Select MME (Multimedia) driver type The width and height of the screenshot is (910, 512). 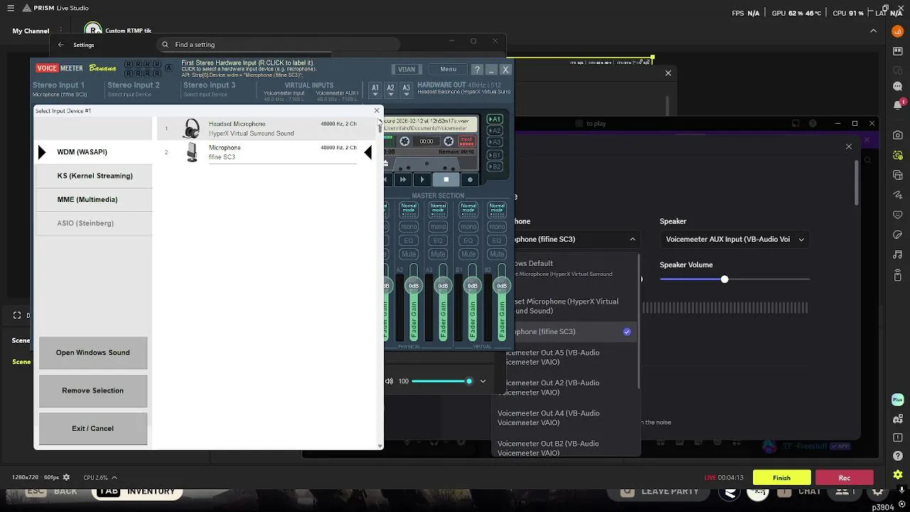(x=94, y=200)
